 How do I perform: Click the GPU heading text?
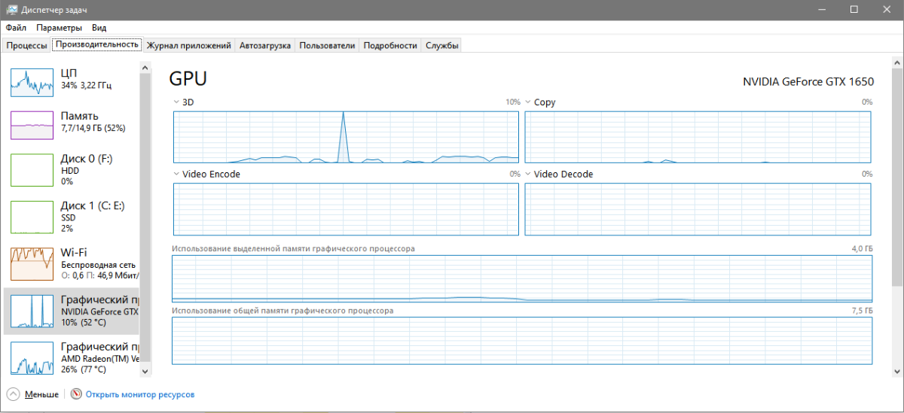coord(188,79)
